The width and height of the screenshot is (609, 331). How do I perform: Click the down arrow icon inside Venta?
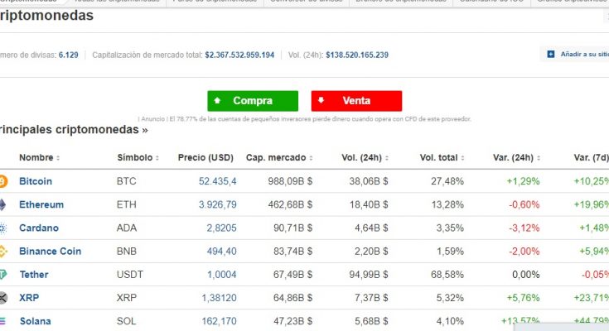click(x=321, y=100)
